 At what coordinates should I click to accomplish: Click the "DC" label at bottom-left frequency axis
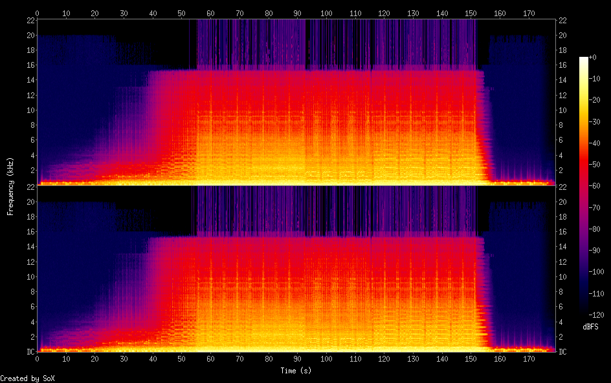pos(29,352)
